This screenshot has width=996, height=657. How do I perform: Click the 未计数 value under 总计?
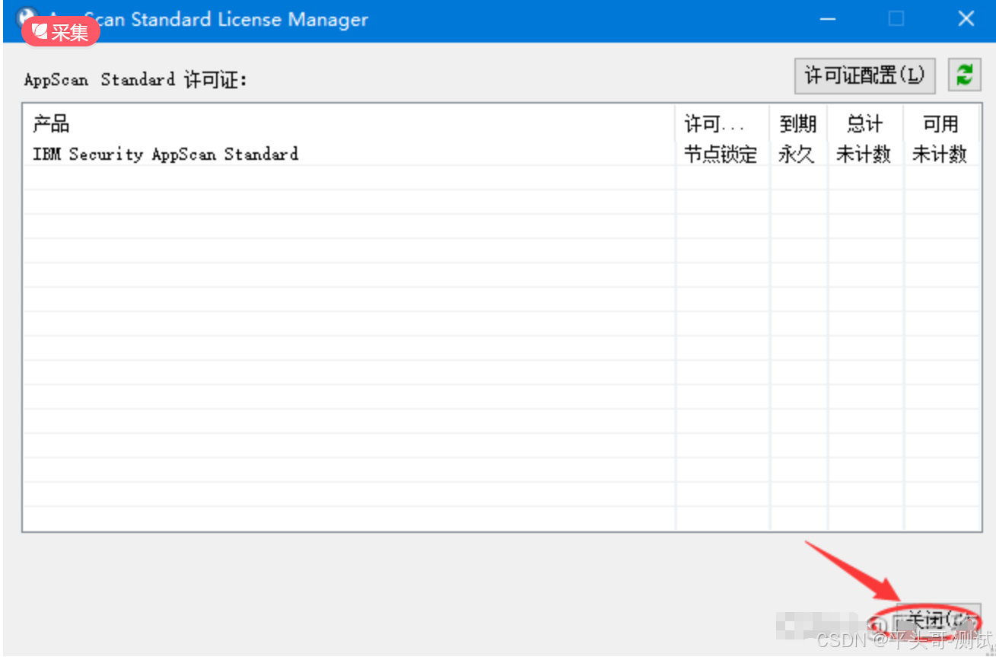click(864, 155)
